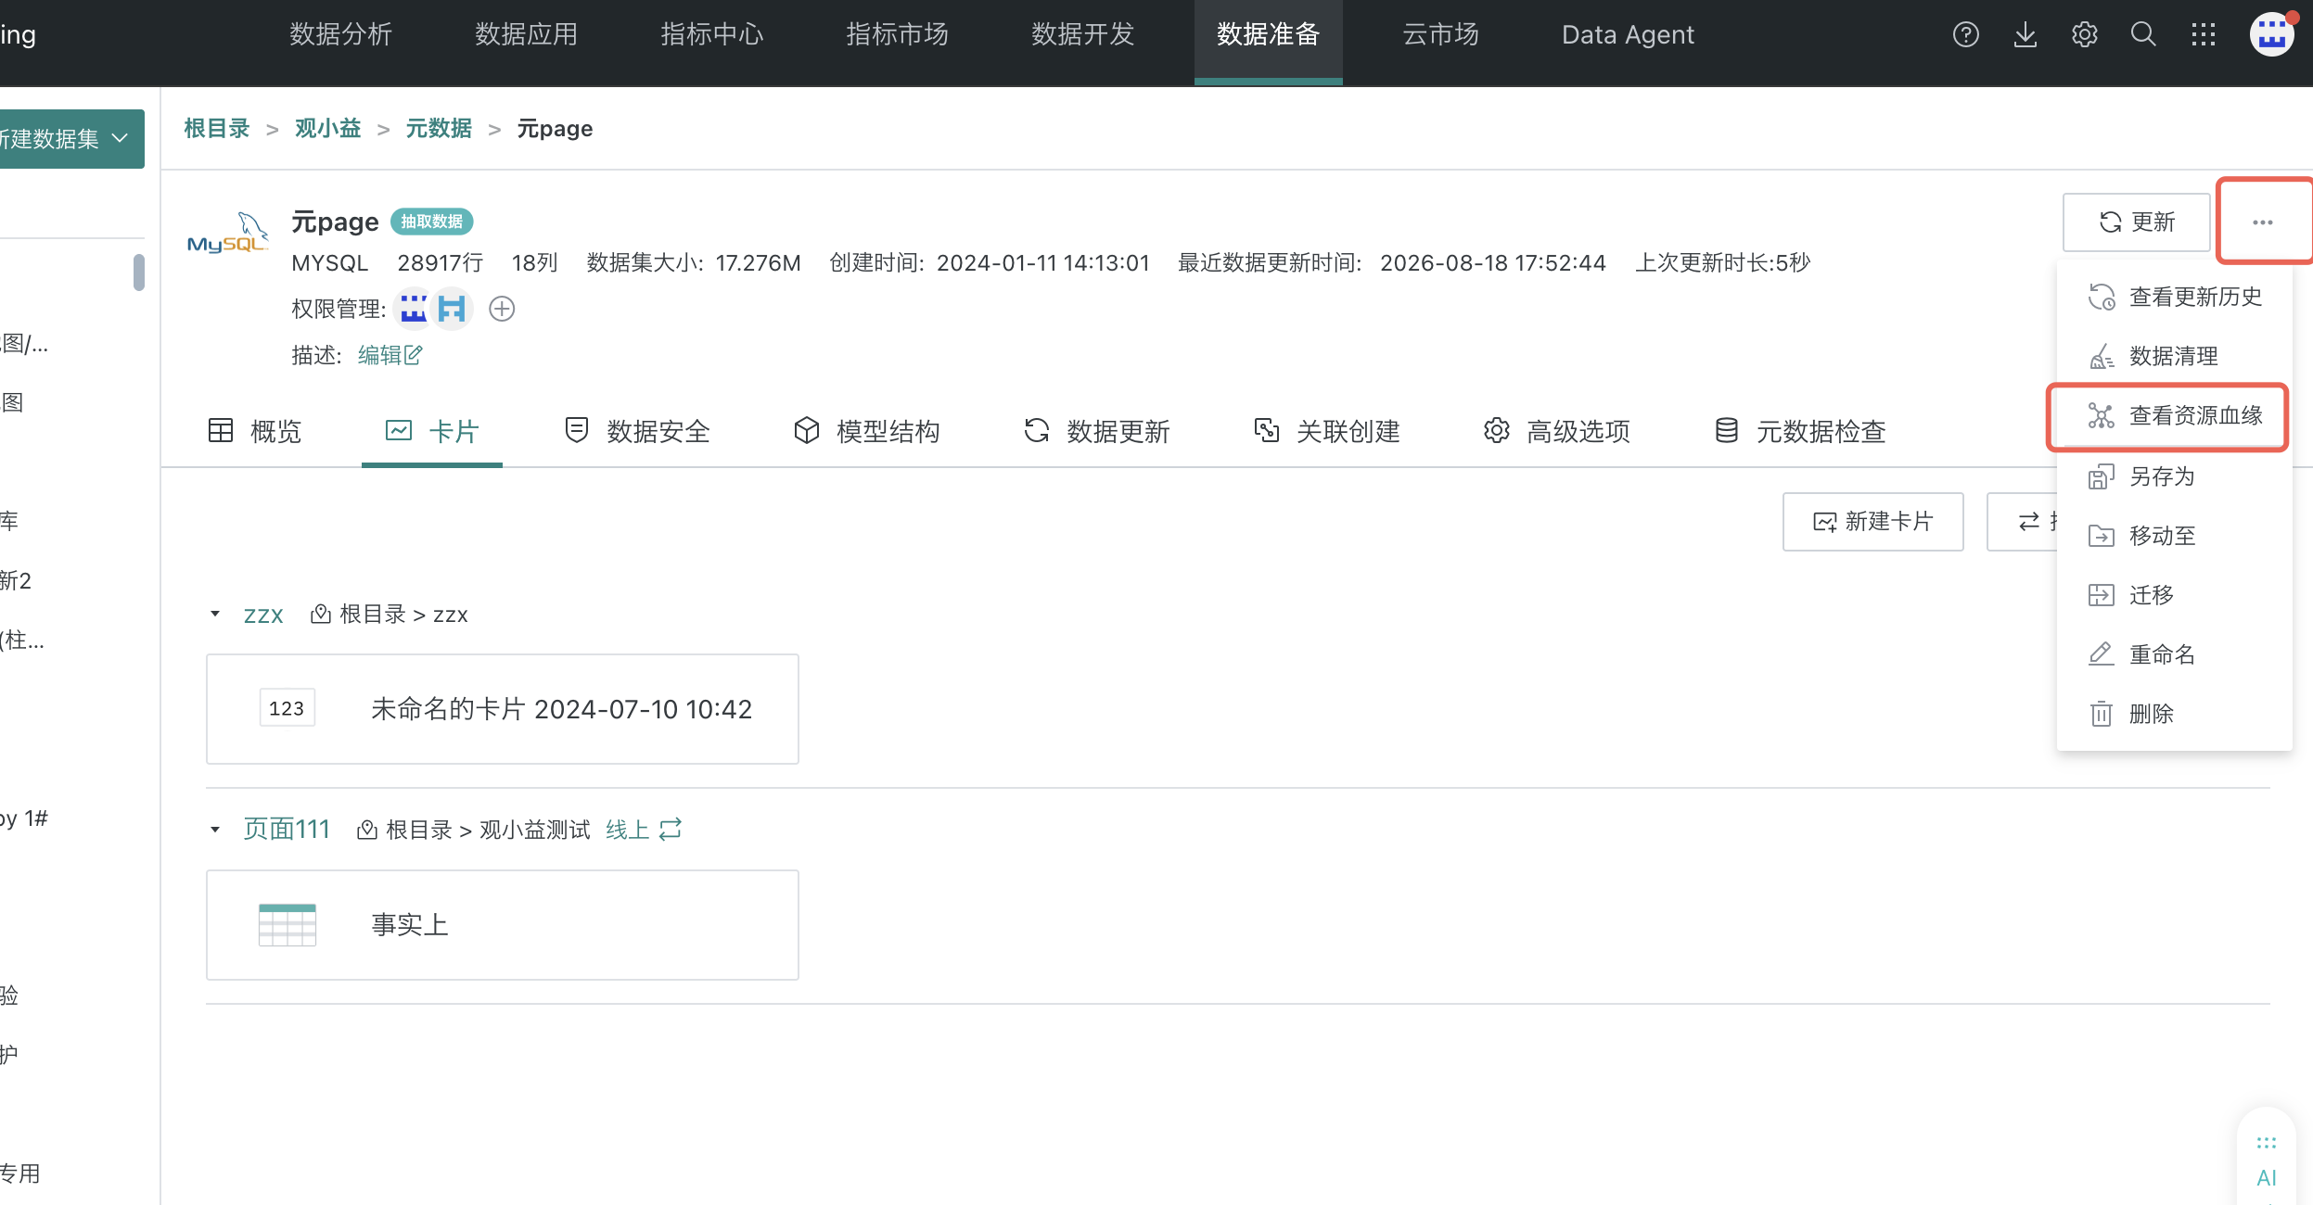Open 数据开发 in top navigation

[x=1083, y=35]
